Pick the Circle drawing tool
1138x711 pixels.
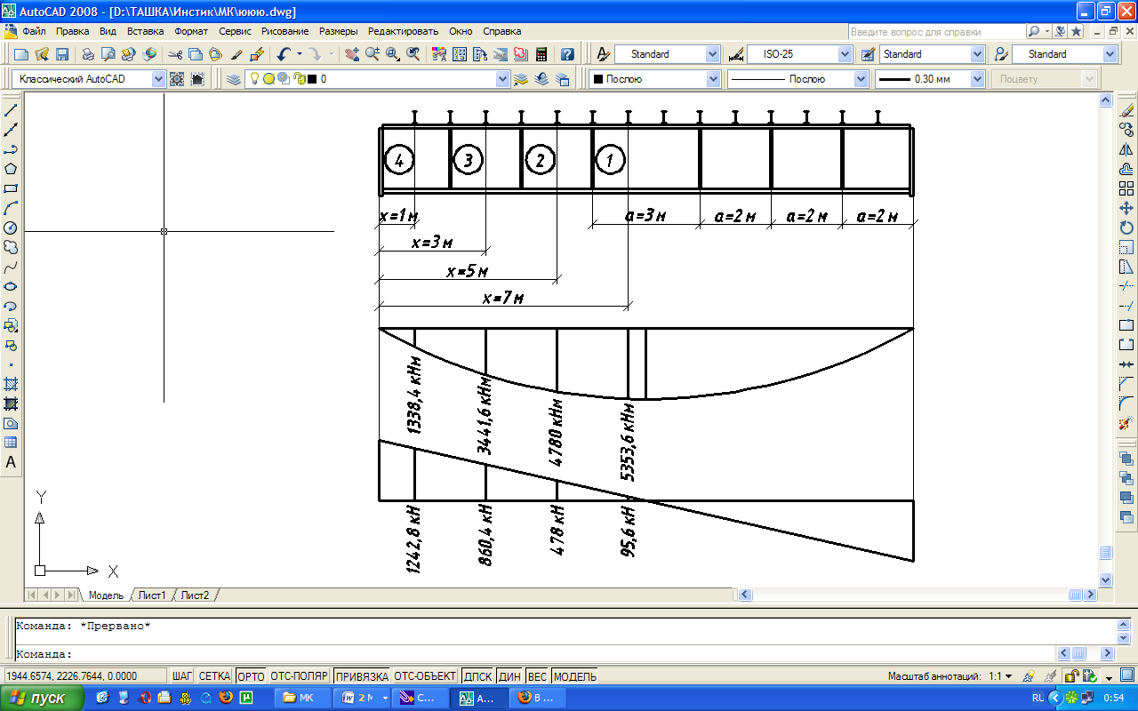[12, 228]
